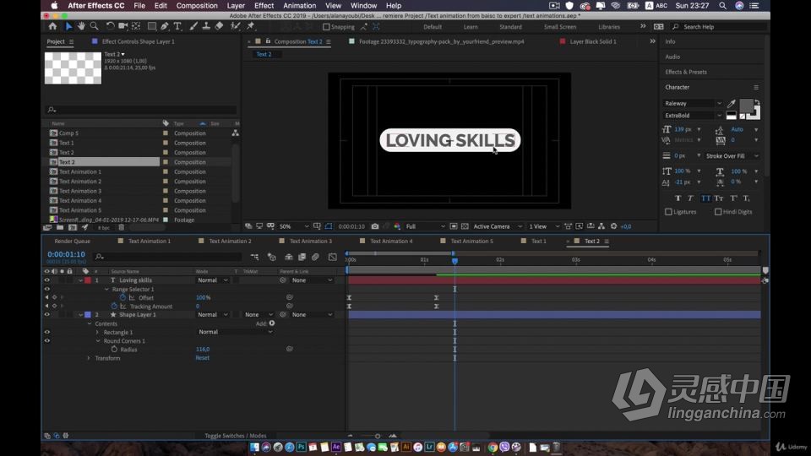The width and height of the screenshot is (811, 456).
Task: Open Loving skills layer blend Mode dropdown
Action: click(x=212, y=280)
